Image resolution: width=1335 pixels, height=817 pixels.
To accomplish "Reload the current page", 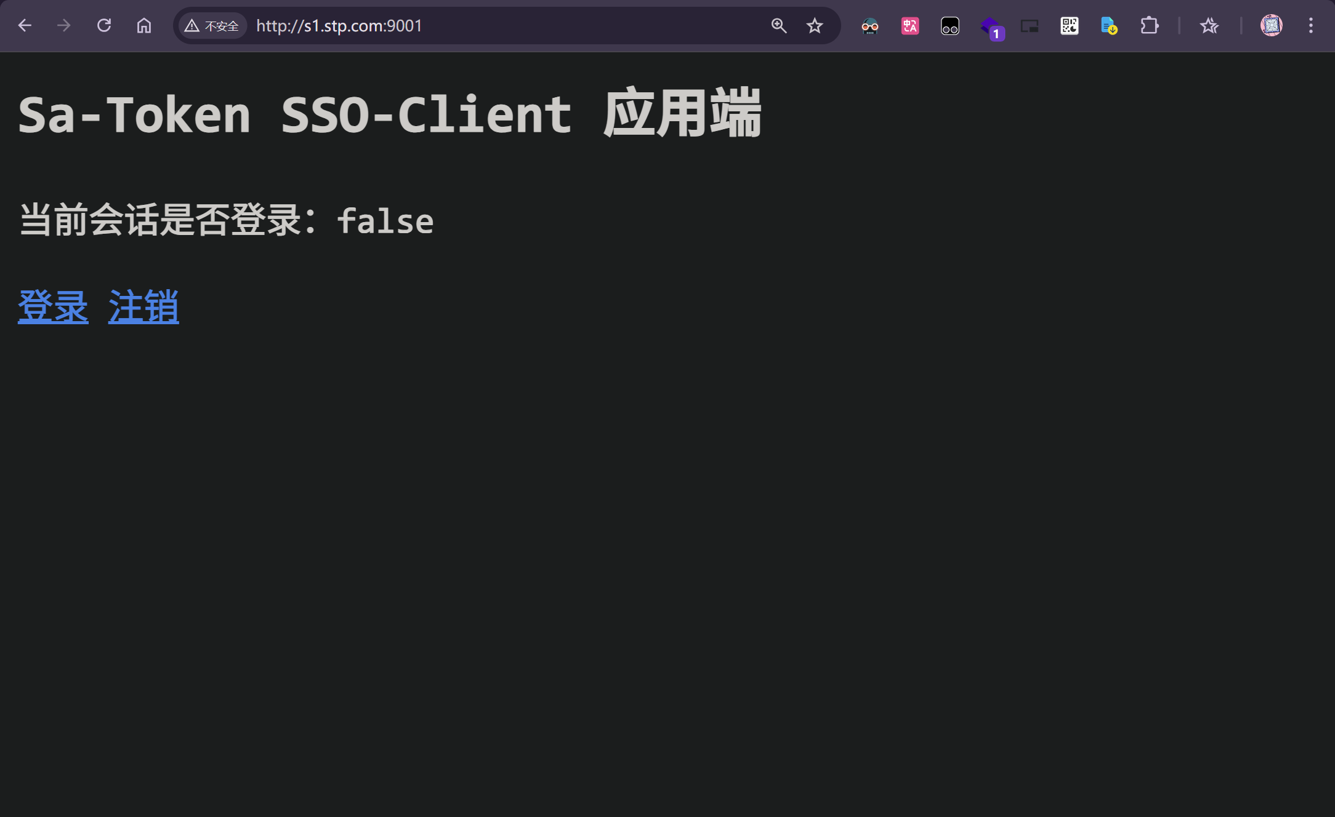I will [x=104, y=26].
